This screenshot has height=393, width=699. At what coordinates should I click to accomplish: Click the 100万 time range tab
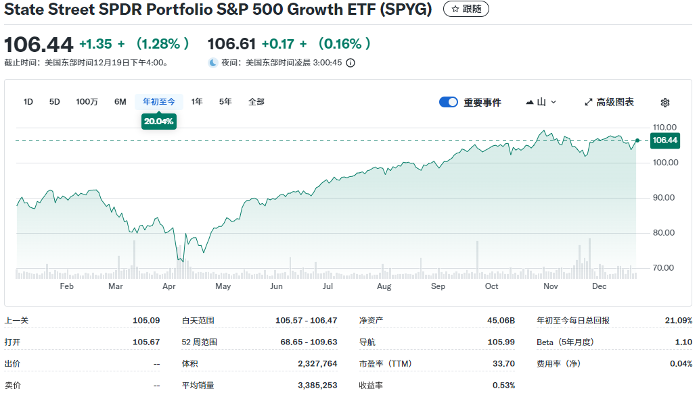tap(86, 101)
